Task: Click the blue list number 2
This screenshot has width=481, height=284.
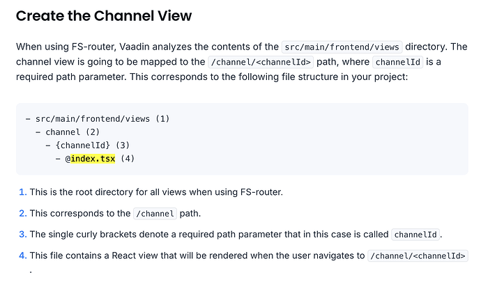Action: [22, 213]
